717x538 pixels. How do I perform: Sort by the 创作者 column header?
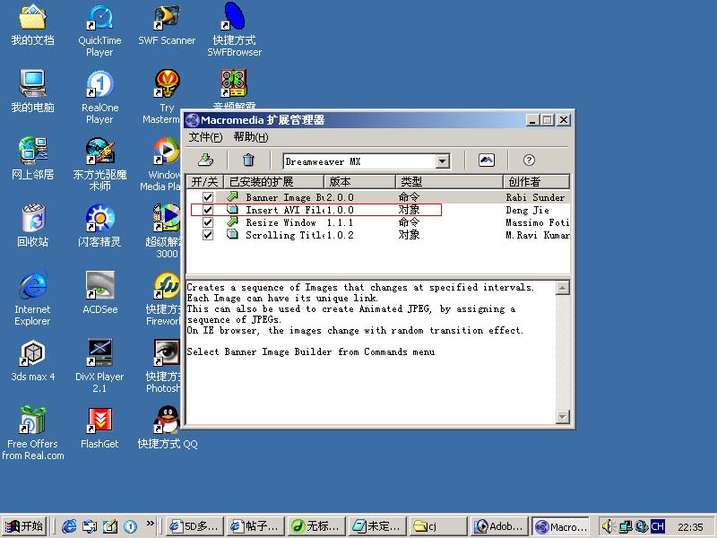click(537, 182)
